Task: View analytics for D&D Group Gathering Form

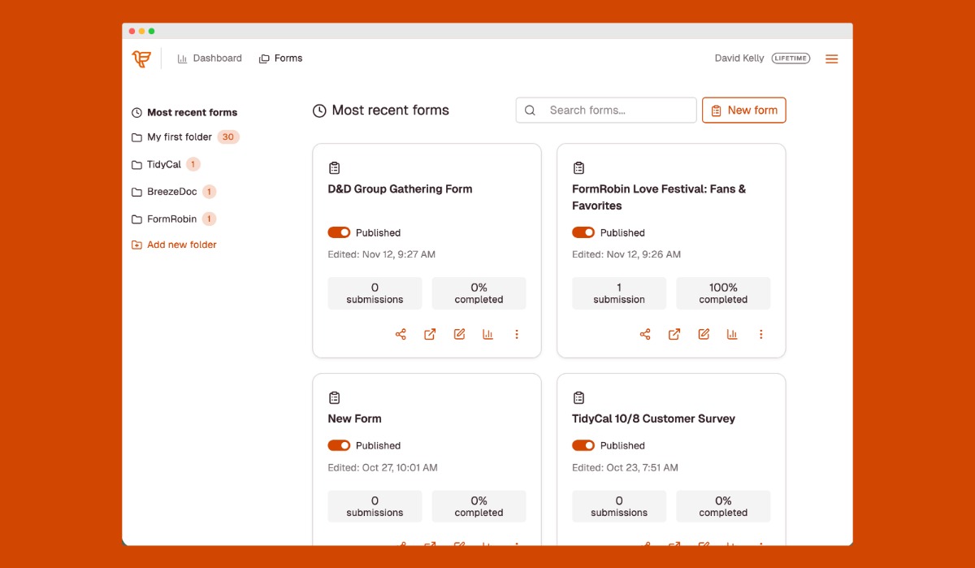Action: click(487, 334)
